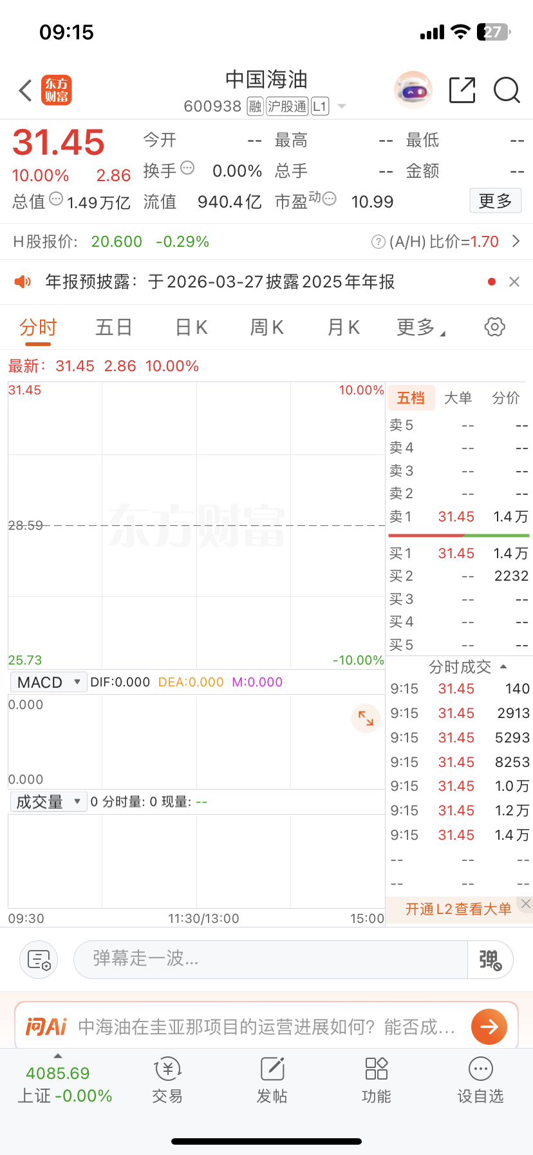
Task: Tap the 融 margin badge
Action: [x=255, y=106]
